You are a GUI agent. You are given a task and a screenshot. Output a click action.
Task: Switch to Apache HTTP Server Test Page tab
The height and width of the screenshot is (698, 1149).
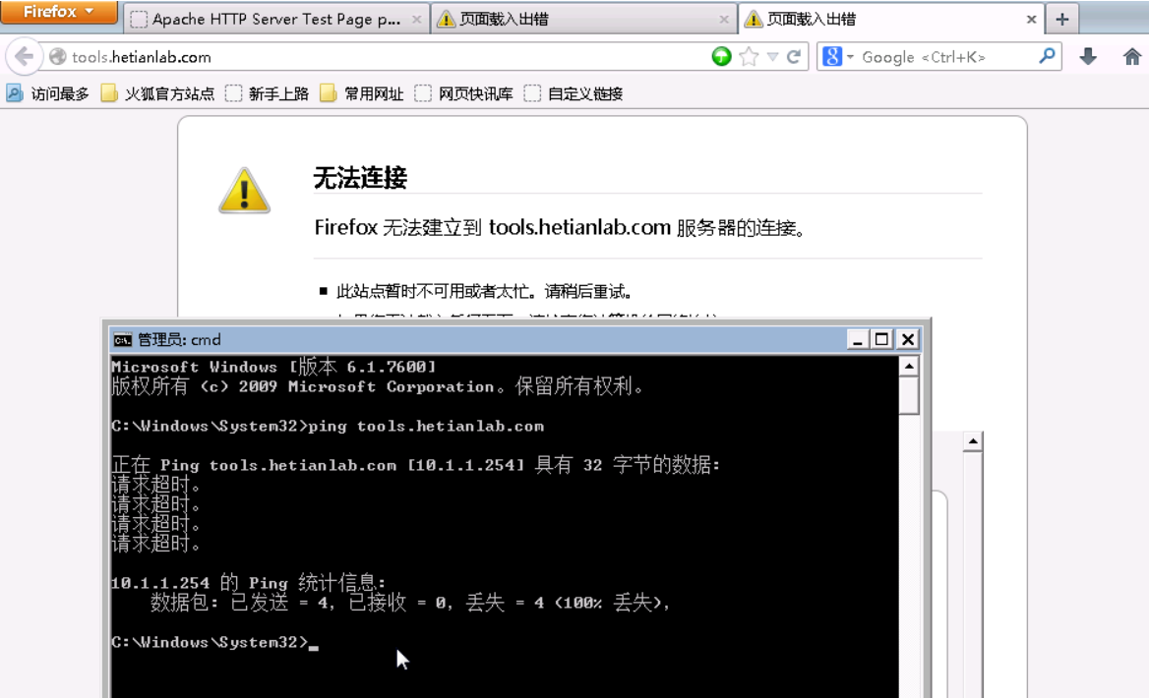pyautogui.click(x=275, y=19)
